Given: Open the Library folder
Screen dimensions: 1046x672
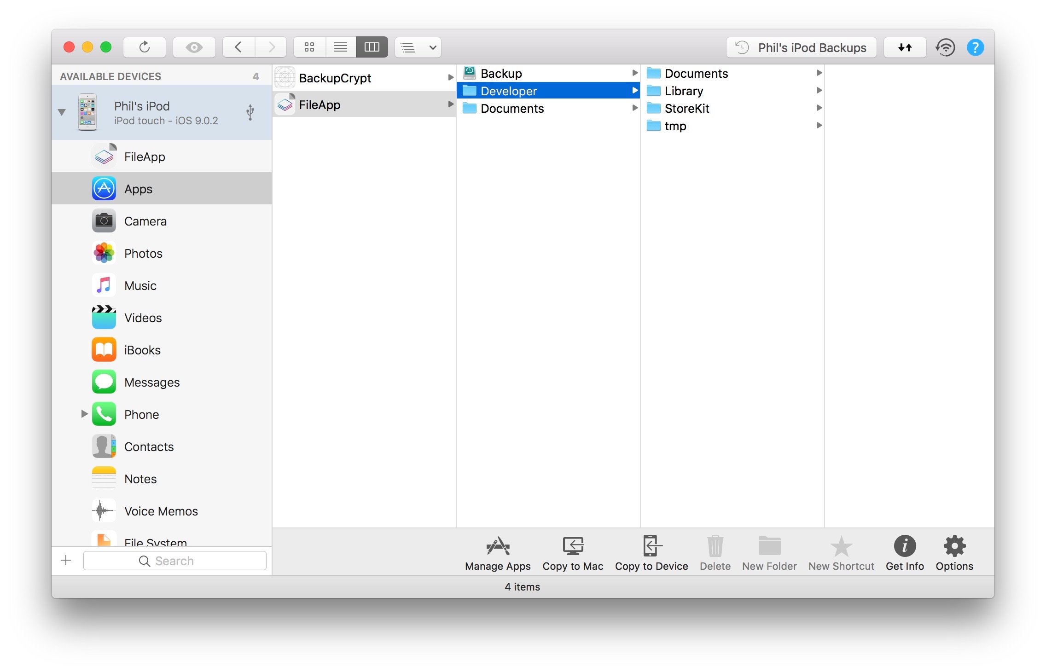Looking at the screenshot, I should pyautogui.click(x=732, y=91).
